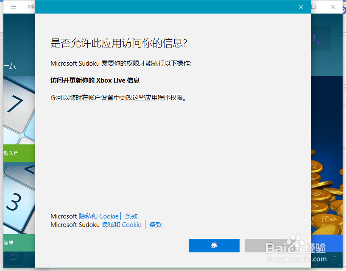The image size is (346, 271).
Task: Close the permission dialog with its X
Action: pos(301,7)
